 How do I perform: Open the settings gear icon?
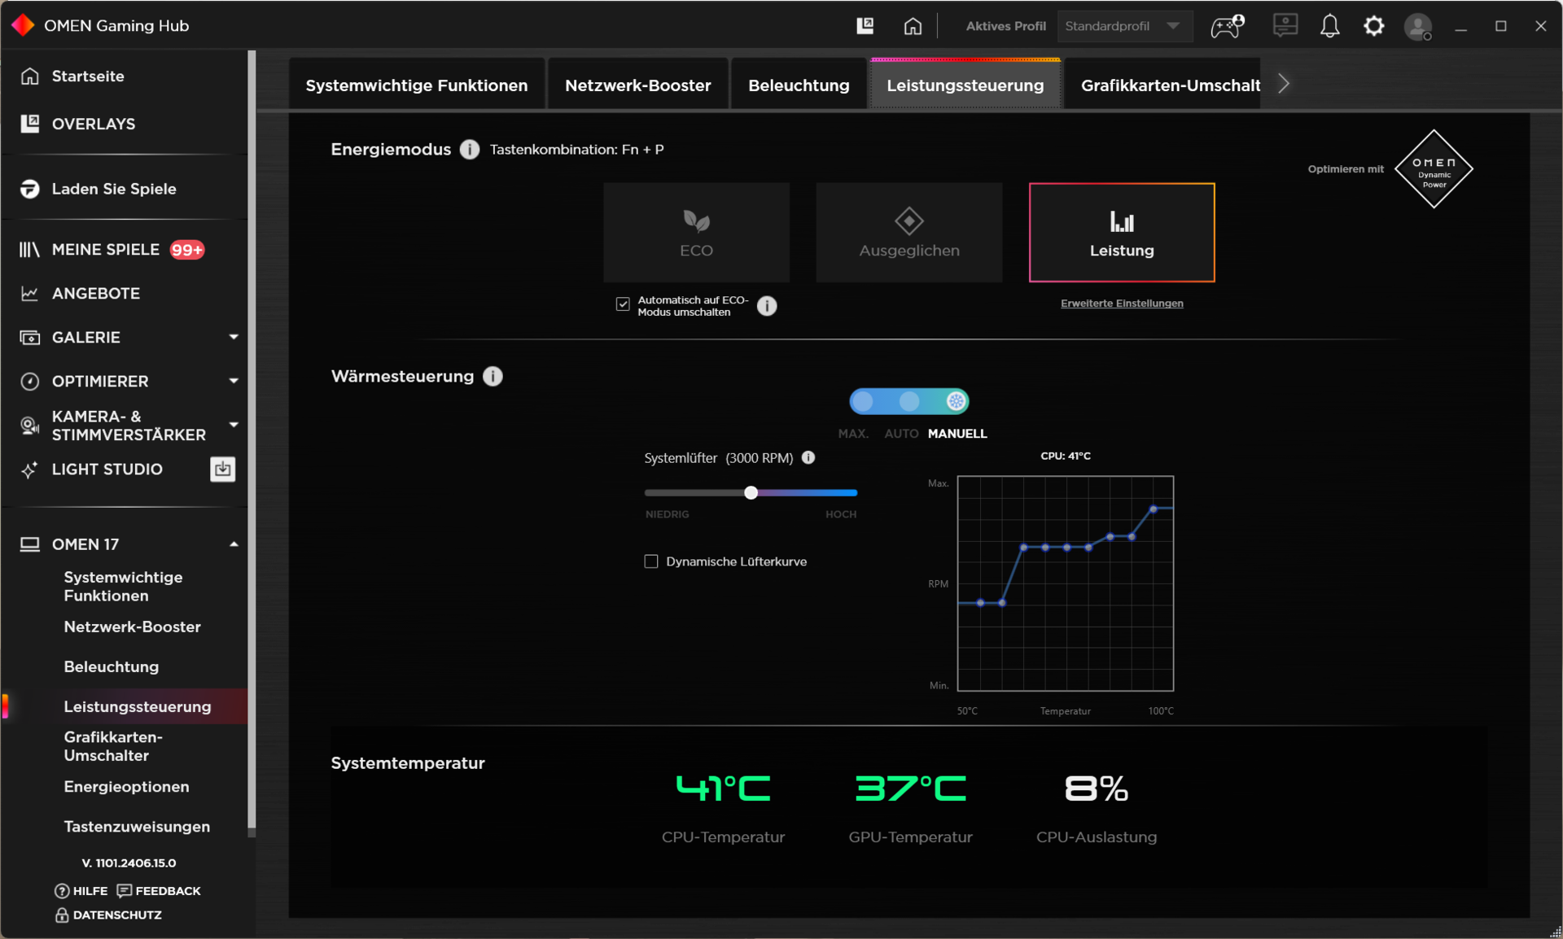[1373, 26]
